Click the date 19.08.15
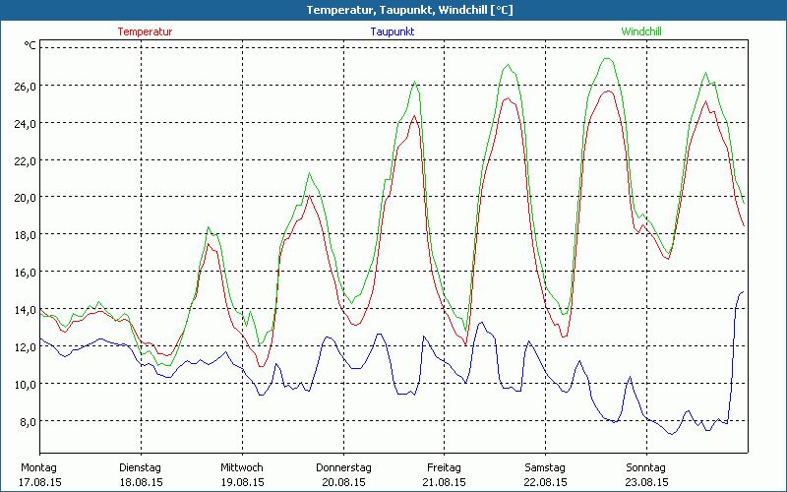 point(242,482)
